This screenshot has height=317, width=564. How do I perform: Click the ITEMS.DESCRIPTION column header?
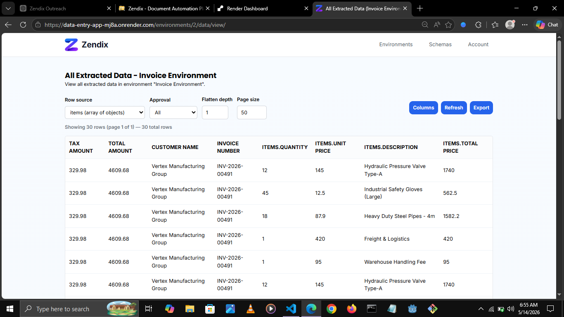[391, 147]
